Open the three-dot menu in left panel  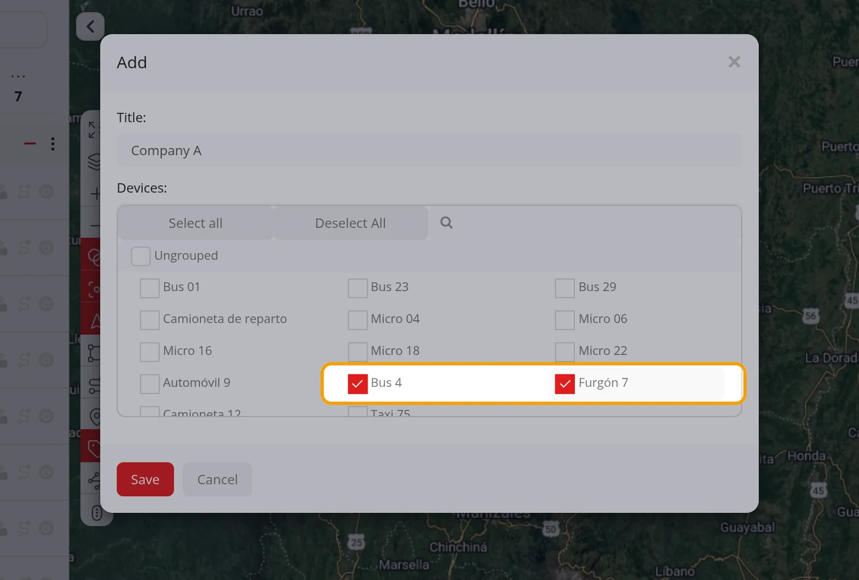pyautogui.click(x=53, y=143)
